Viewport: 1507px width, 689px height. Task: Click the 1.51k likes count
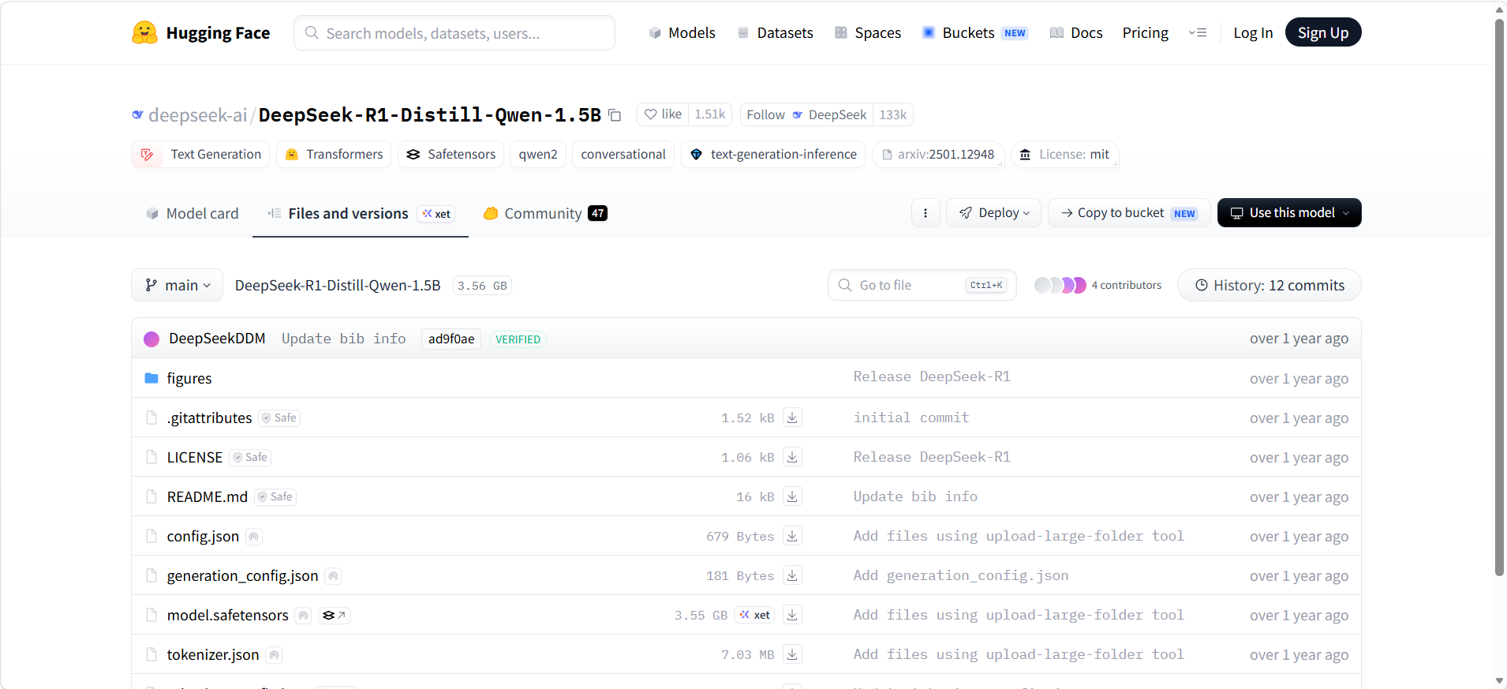tap(710, 114)
